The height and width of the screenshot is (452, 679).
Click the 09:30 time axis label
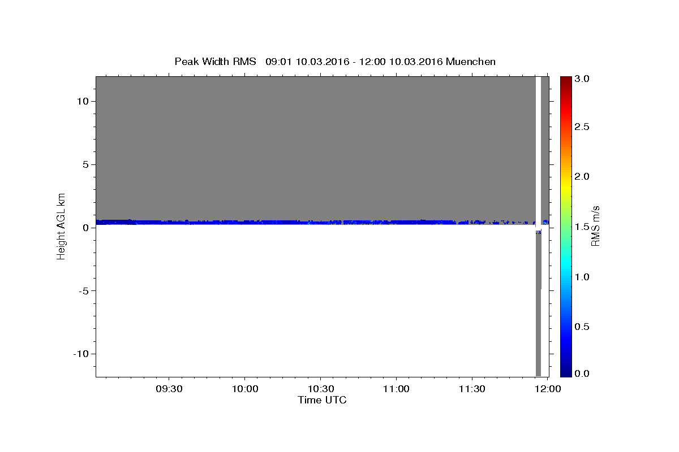pos(169,389)
